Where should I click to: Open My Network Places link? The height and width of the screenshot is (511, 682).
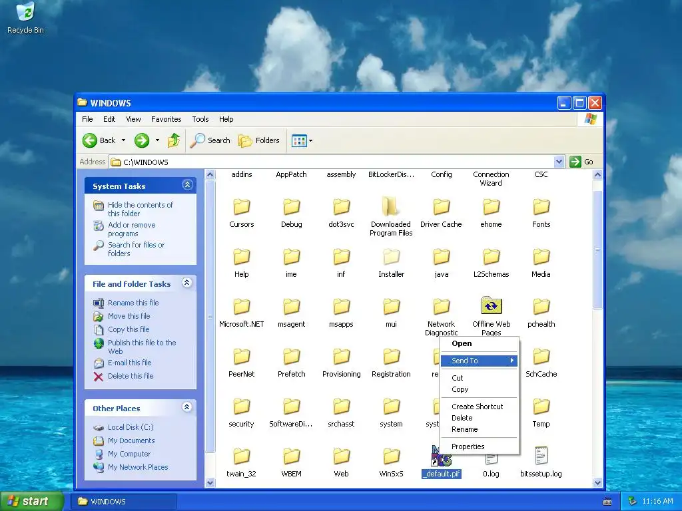pos(138,467)
